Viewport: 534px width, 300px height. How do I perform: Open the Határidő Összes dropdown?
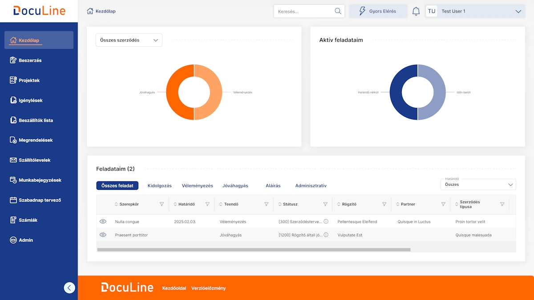pos(478,184)
